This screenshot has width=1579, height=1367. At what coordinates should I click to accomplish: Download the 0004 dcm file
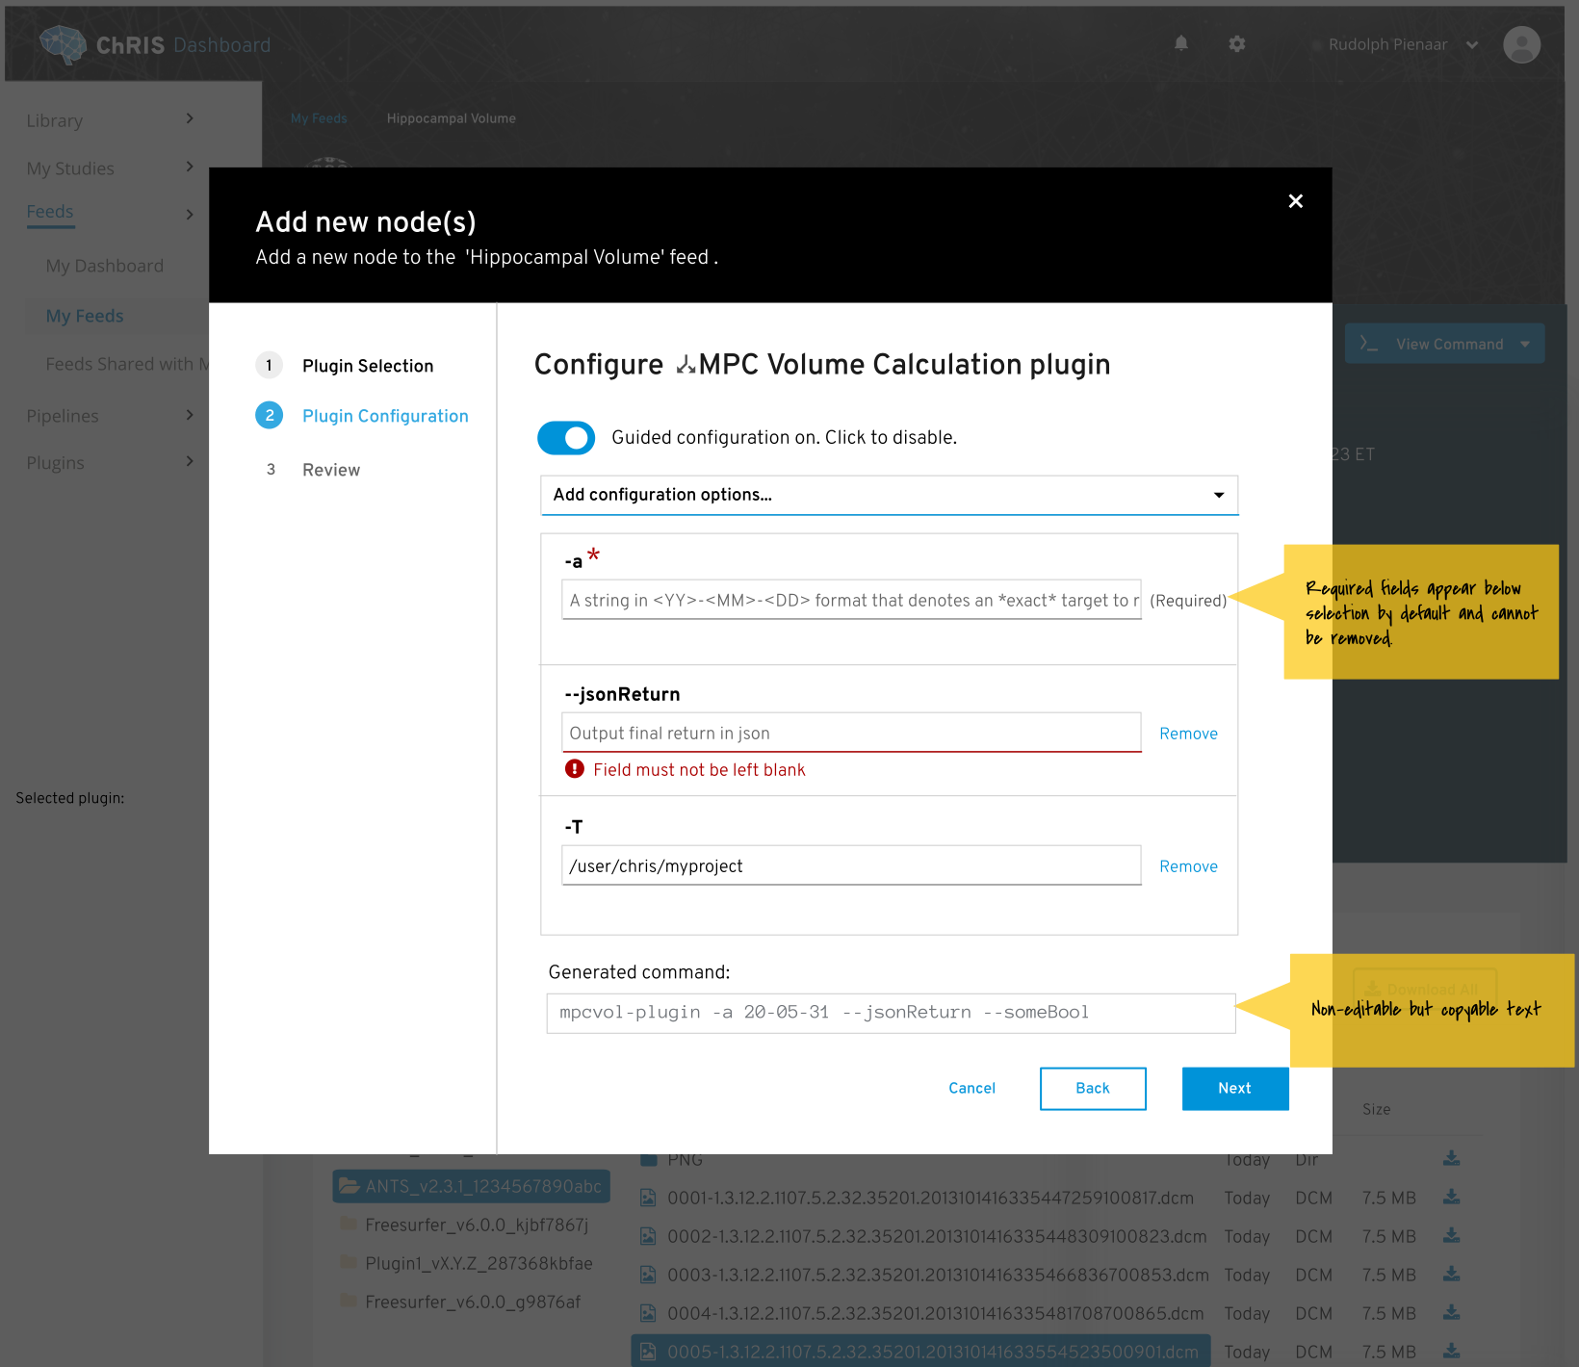pos(1452,1312)
